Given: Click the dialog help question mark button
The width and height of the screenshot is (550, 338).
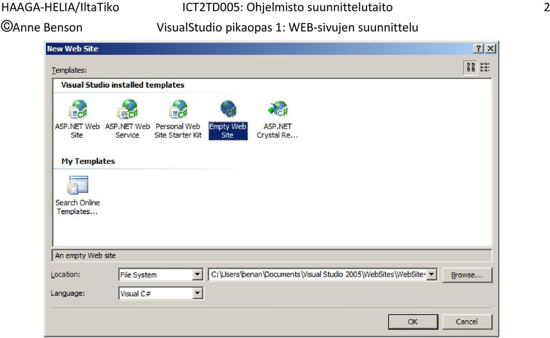Looking at the screenshot, I should pos(478,48).
